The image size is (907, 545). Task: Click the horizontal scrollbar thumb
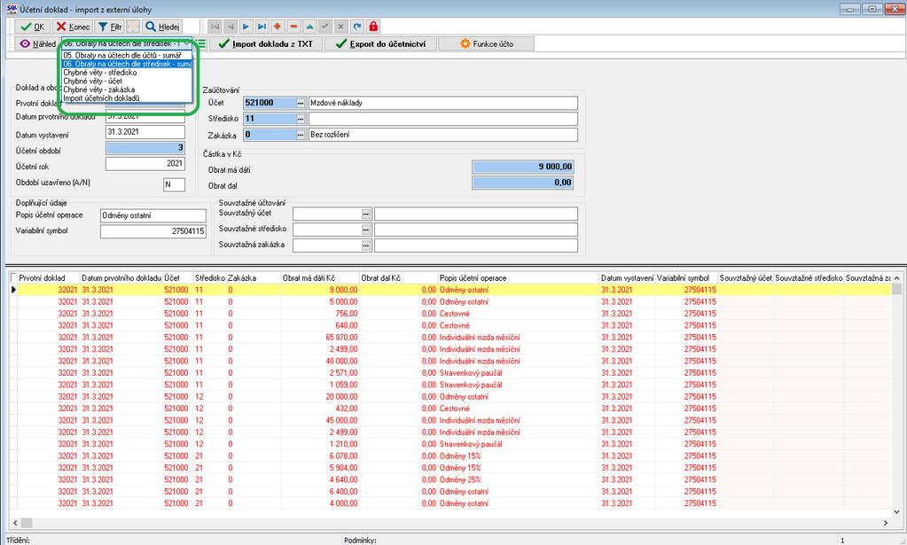26,523
